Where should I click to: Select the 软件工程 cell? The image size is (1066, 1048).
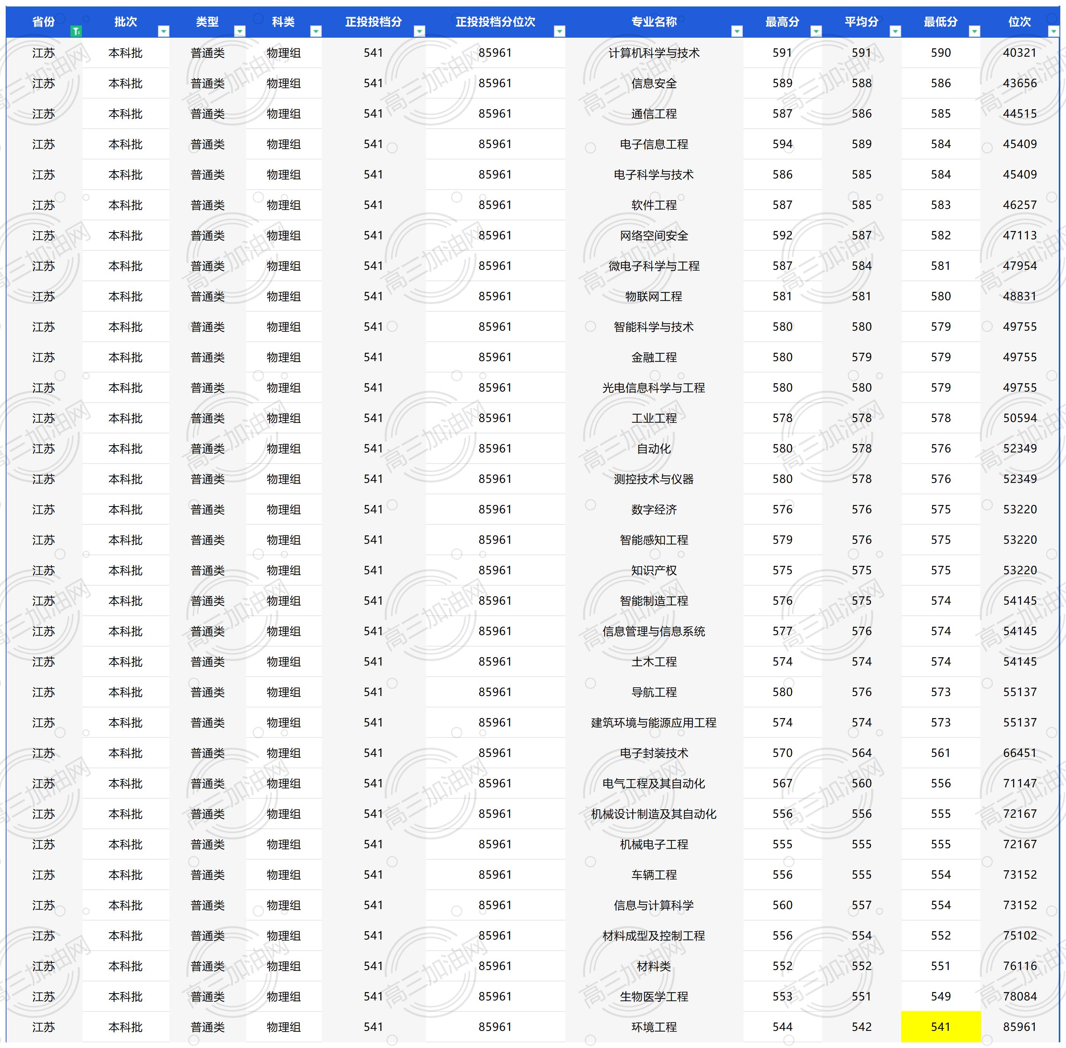coord(654,205)
